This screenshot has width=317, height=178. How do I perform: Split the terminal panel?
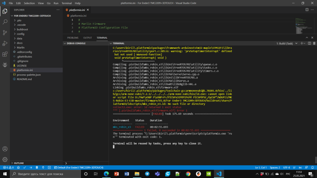tap(309, 43)
